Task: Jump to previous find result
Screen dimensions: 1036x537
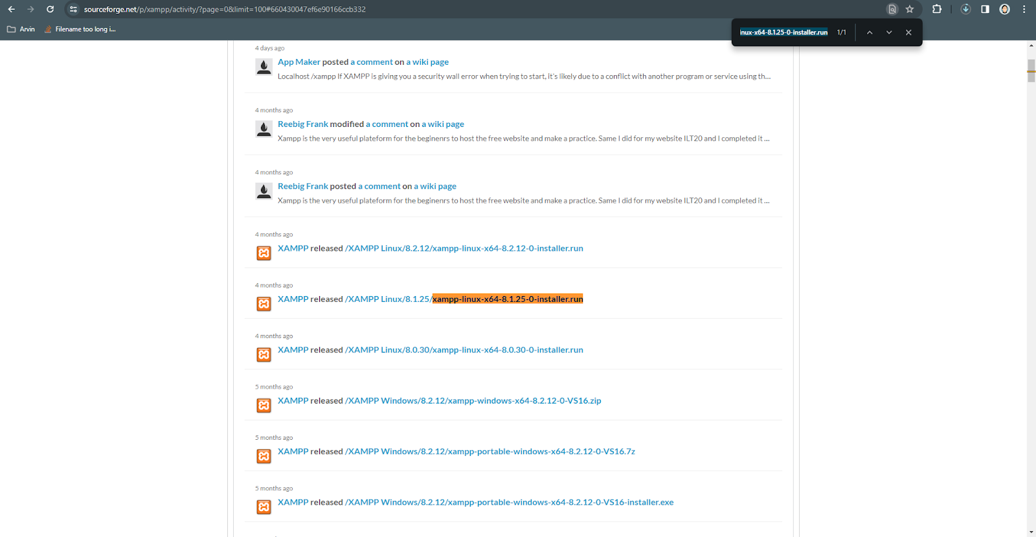Action: [870, 32]
